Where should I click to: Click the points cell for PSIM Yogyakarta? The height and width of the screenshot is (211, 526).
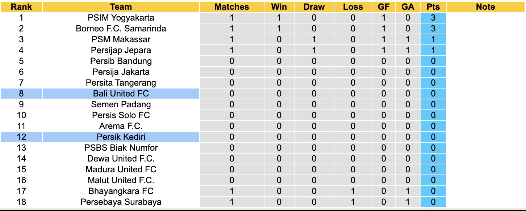[x=433, y=18]
